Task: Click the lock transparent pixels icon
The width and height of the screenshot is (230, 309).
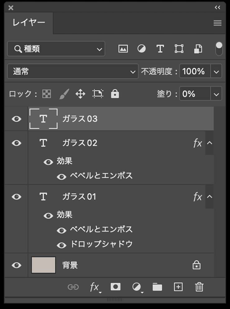Action: (47, 94)
